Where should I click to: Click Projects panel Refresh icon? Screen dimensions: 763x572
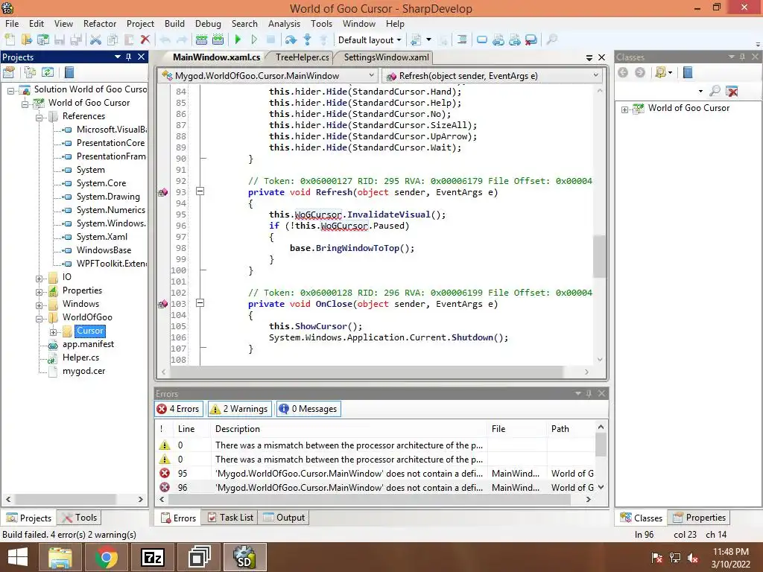click(x=47, y=73)
